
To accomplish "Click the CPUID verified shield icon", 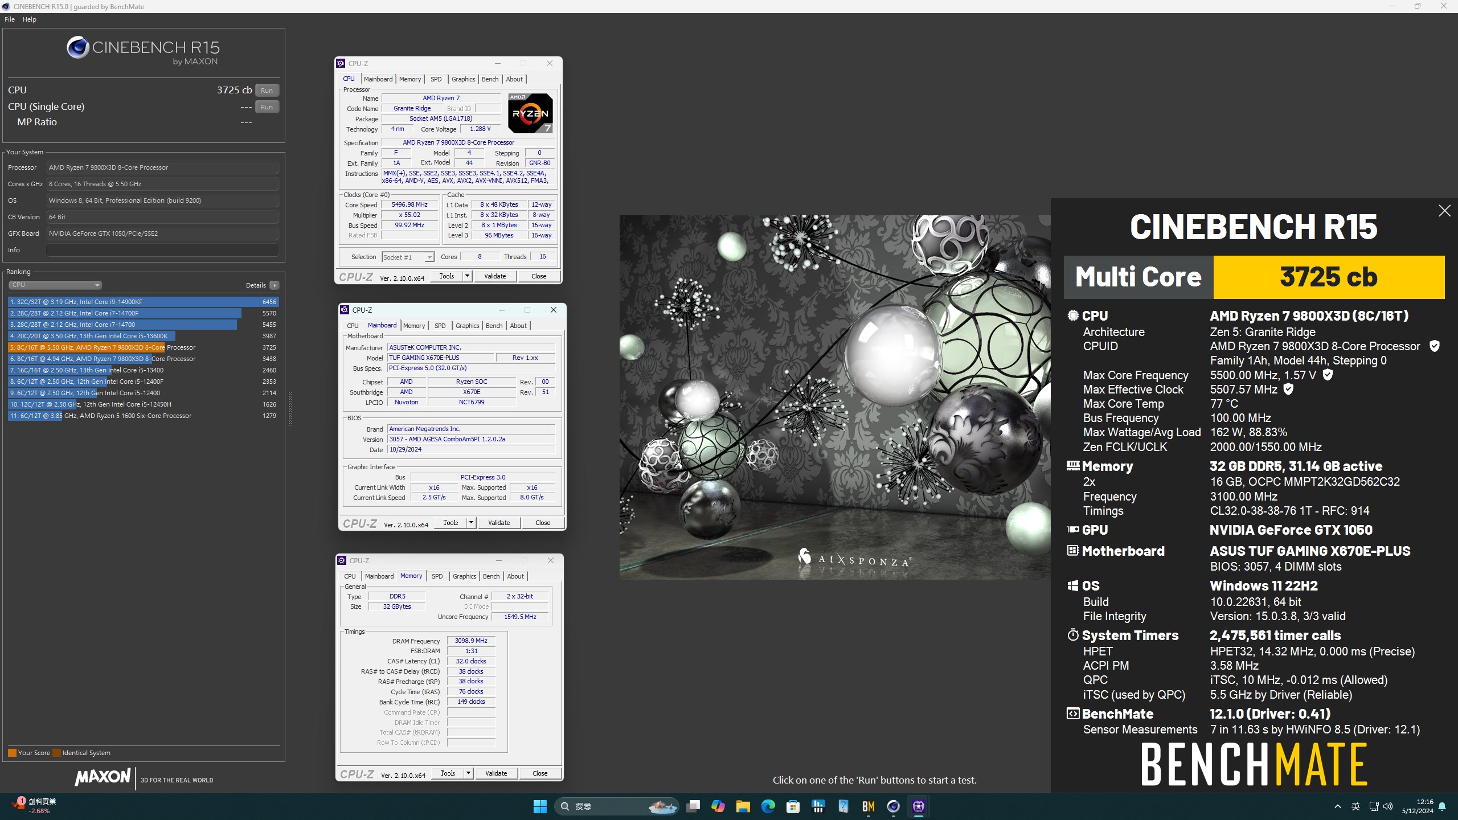I will click(x=1435, y=346).
